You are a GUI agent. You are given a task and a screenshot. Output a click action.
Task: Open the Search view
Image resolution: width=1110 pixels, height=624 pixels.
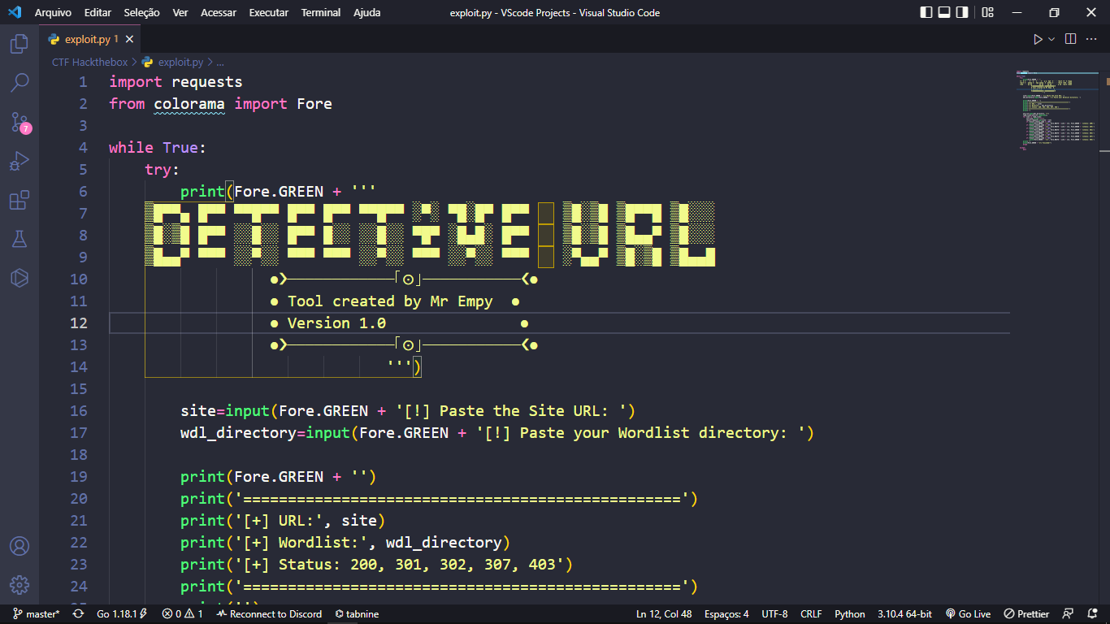[20, 83]
